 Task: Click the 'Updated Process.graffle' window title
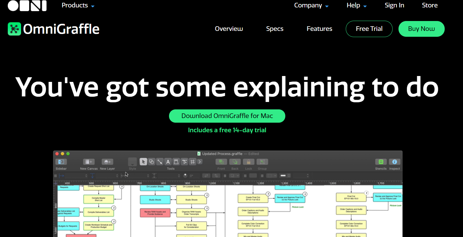point(222,154)
